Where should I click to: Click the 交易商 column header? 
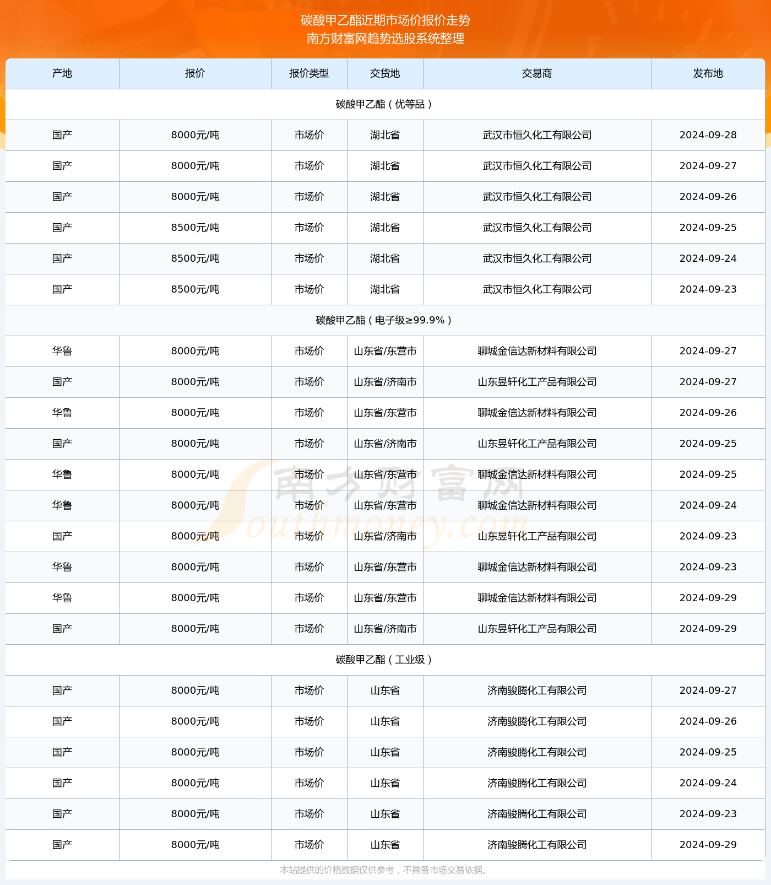click(x=537, y=73)
